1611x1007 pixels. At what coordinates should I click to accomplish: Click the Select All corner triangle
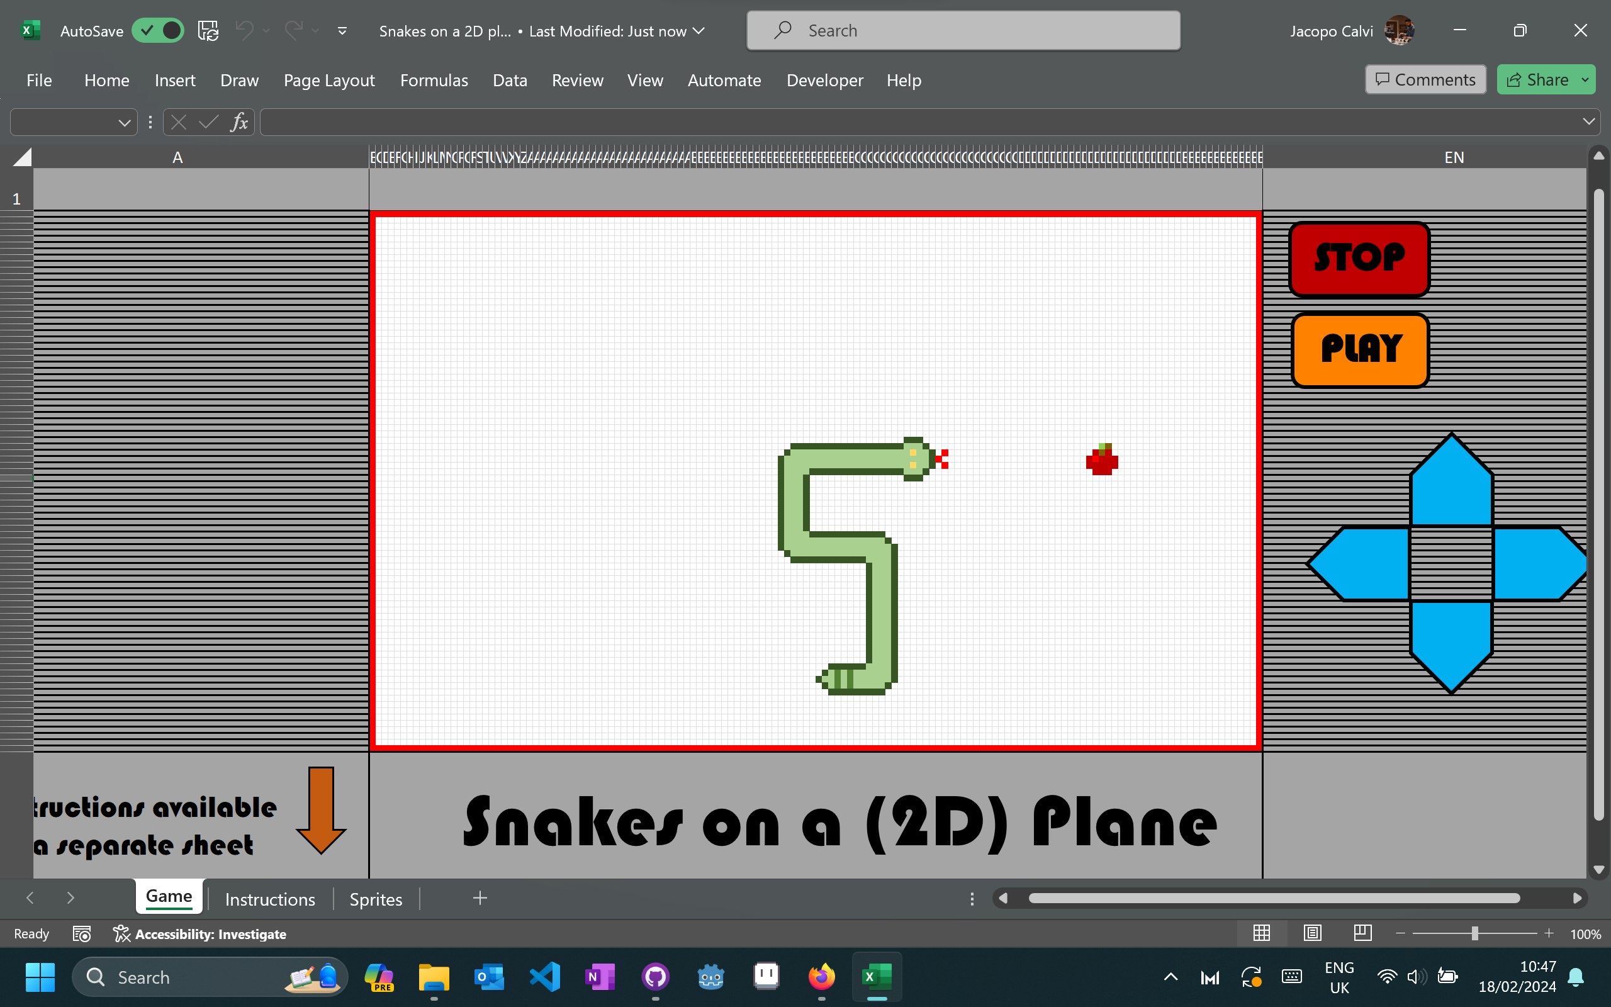click(x=23, y=157)
